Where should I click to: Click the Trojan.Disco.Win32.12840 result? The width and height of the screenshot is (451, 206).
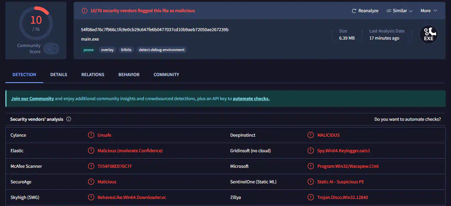(343, 197)
